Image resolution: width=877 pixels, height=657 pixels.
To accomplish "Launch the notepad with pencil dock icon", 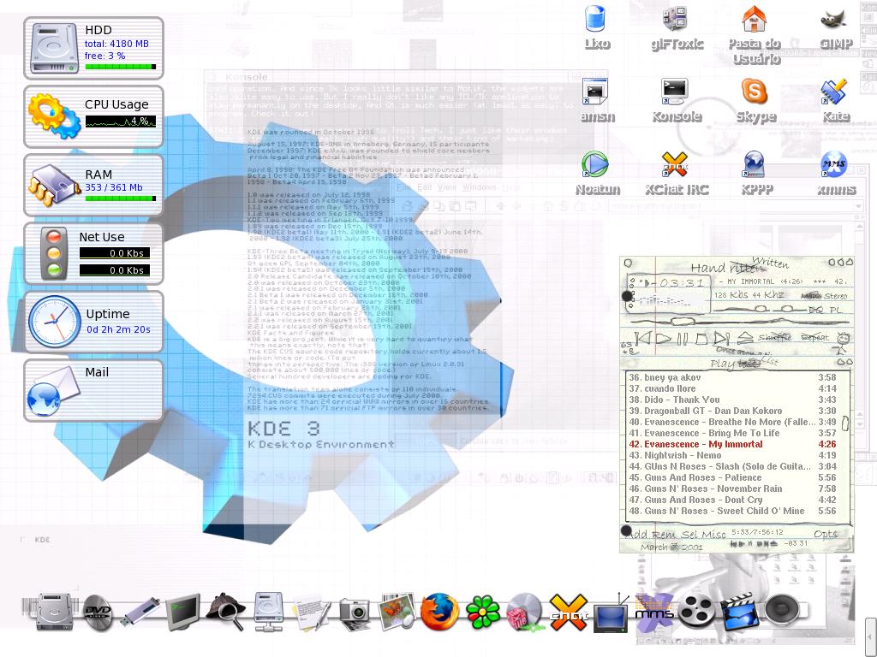I will pyautogui.click(x=310, y=613).
